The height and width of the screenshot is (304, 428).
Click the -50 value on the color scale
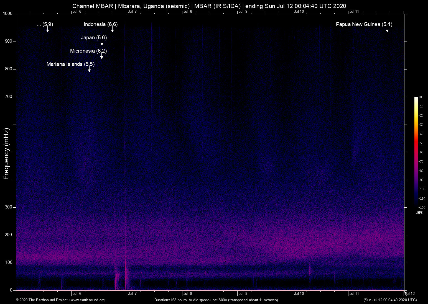(421, 143)
